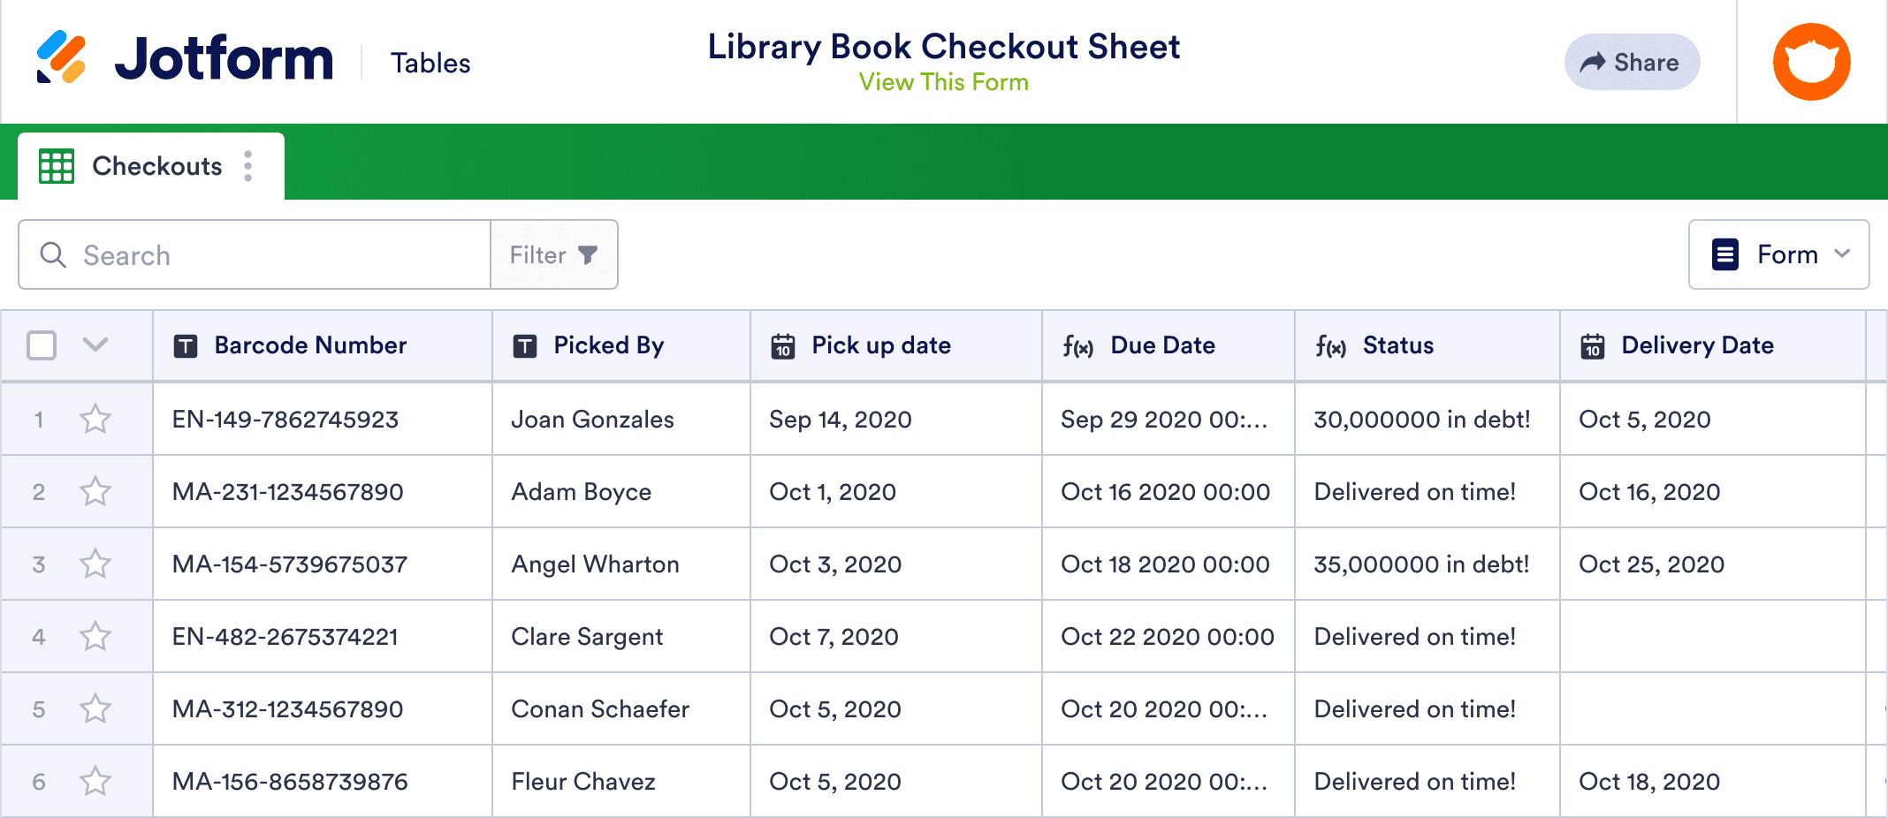Check the select-all rows checkbox

click(42, 345)
